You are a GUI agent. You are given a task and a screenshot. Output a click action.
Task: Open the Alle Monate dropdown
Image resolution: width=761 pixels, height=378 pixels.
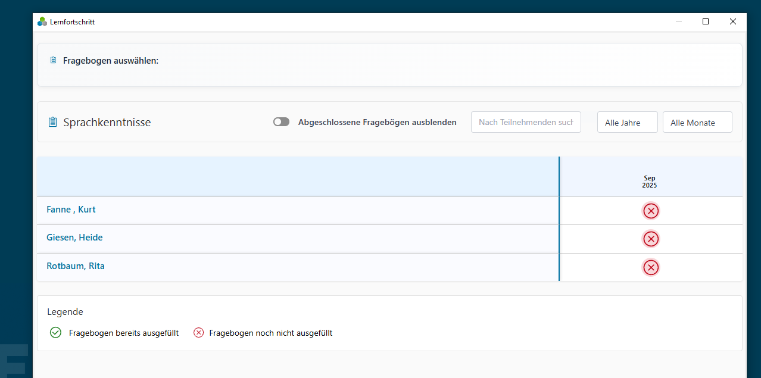click(x=697, y=122)
